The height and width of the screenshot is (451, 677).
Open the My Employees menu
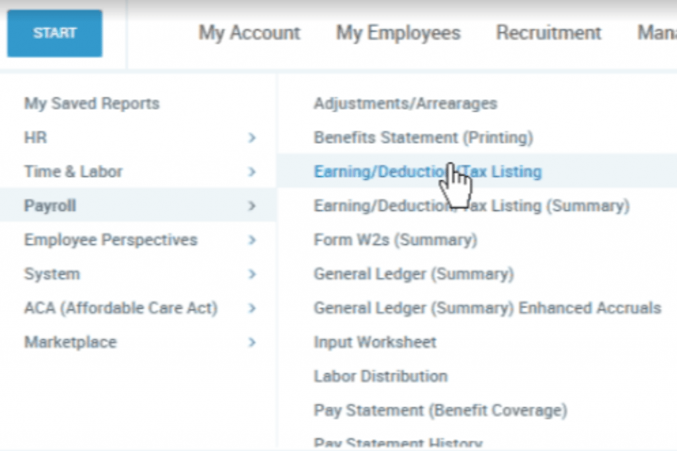tap(397, 33)
